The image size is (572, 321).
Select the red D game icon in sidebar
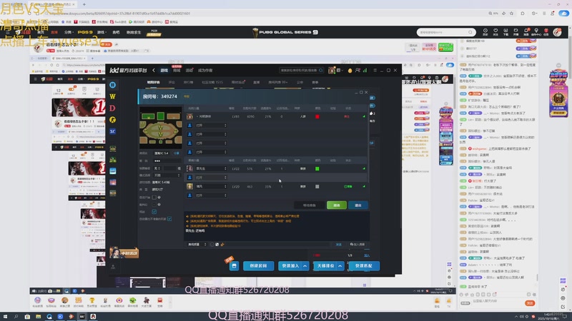pos(113,108)
